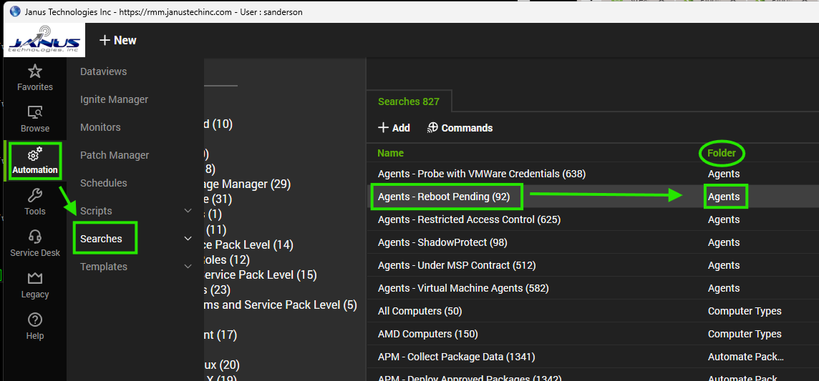Click the Janus Technologies logo
This screenshot has height=381, width=819.
(44, 40)
